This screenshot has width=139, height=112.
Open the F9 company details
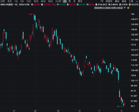pos(102,1)
